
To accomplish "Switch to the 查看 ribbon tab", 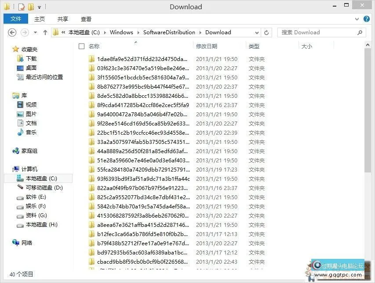I will click(86, 19).
